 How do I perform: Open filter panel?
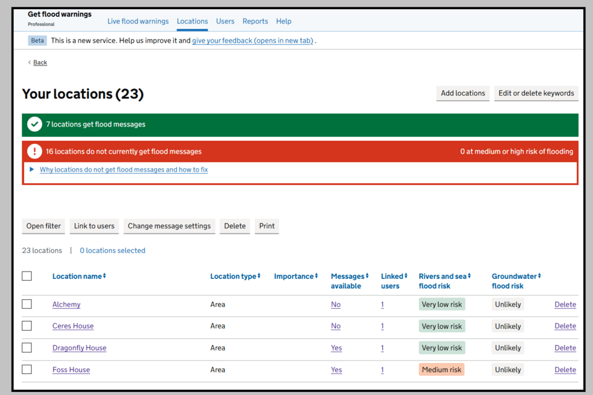click(x=43, y=226)
